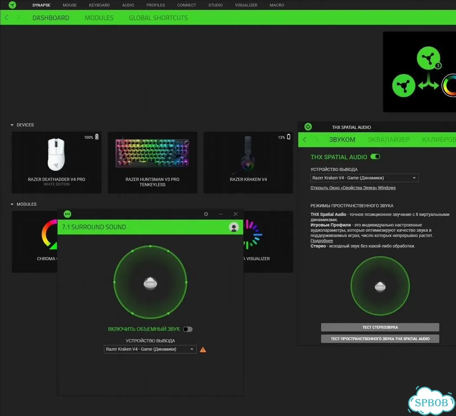Click the Synapse icon with badge 3
The width and height of the screenshot is (456, 416).
click(429, 58)
